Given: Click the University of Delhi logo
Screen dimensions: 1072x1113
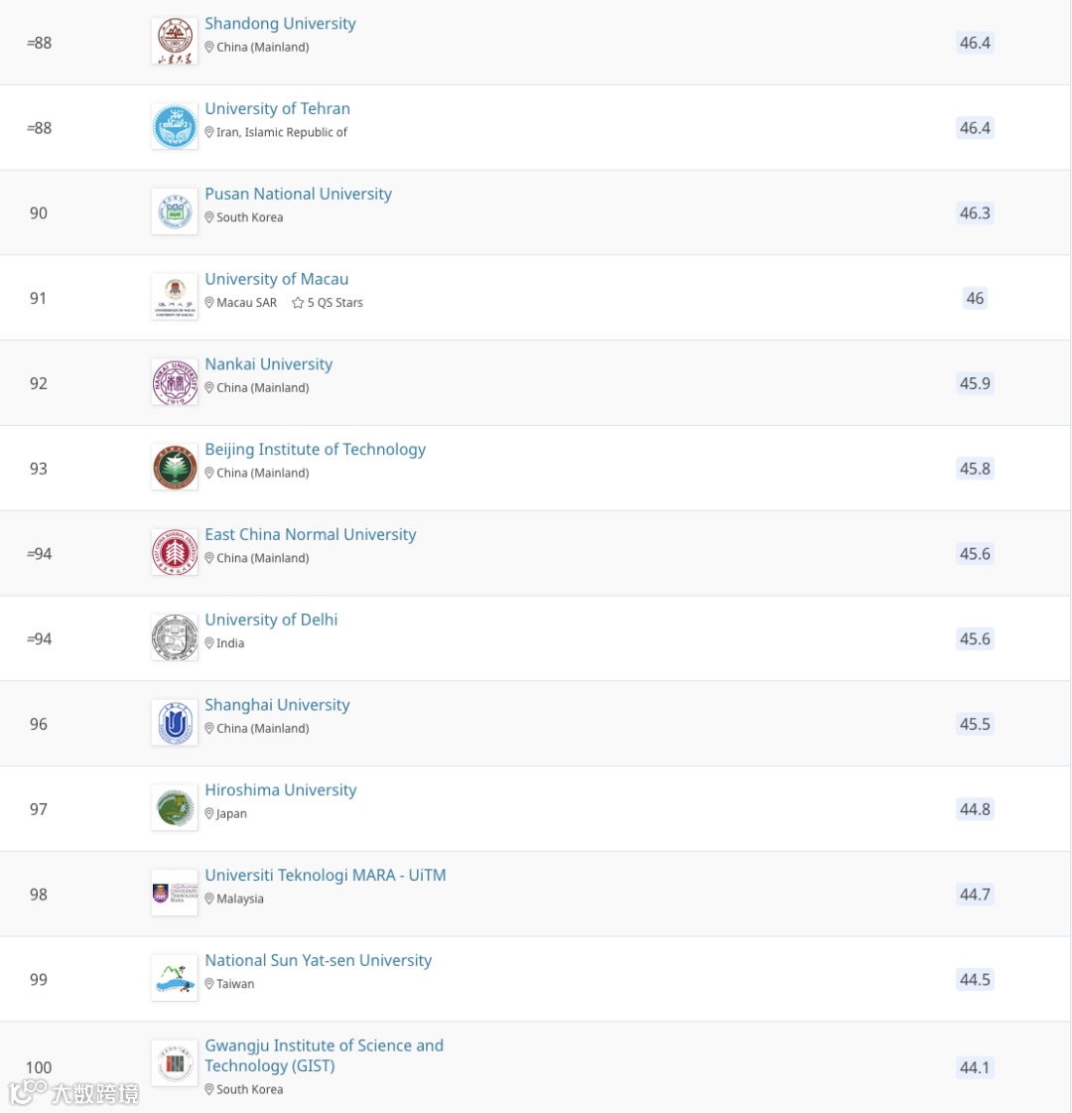Looking at the screenshot, I should pyautogui.click(x=175, y=638).
